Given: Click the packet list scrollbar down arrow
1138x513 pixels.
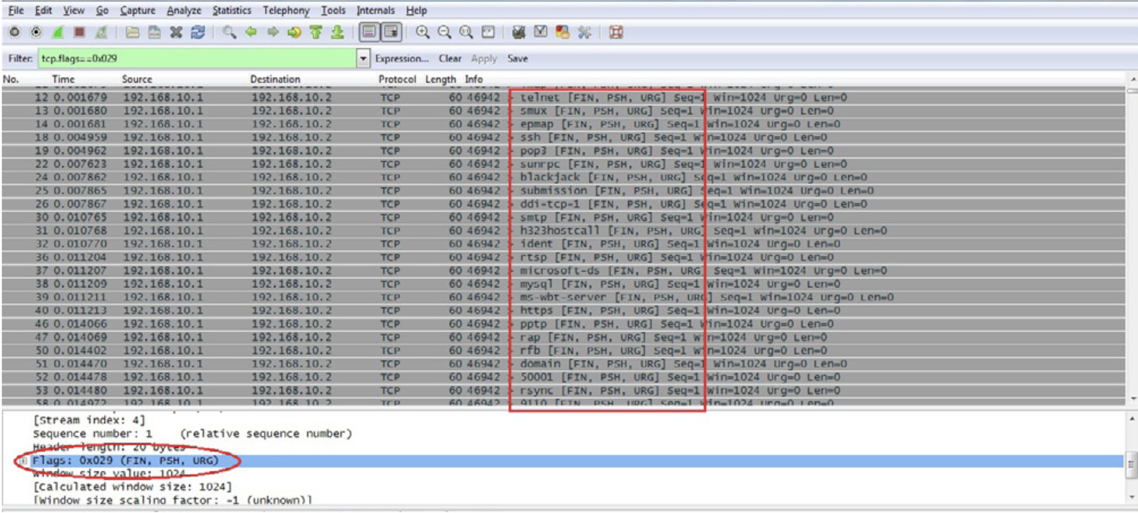Looking at the screenshot, I should [x=1133, y=399].
